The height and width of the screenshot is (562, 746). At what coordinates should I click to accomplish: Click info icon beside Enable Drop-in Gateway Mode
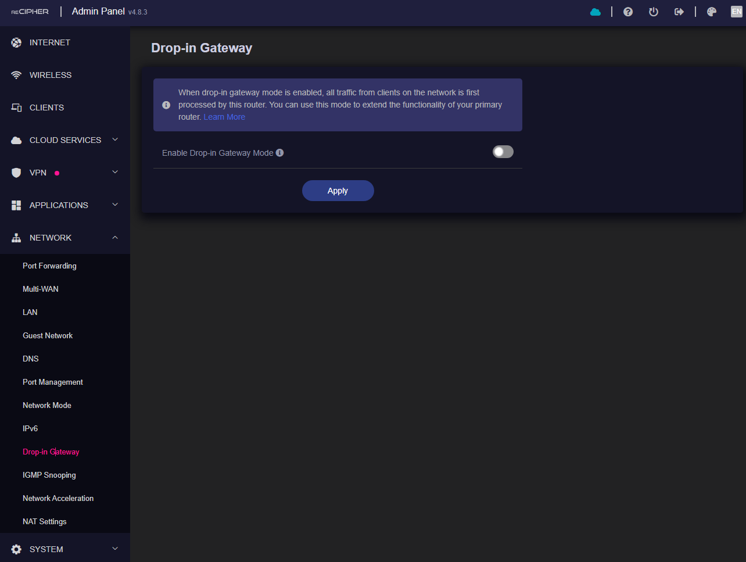coord(280,153)
